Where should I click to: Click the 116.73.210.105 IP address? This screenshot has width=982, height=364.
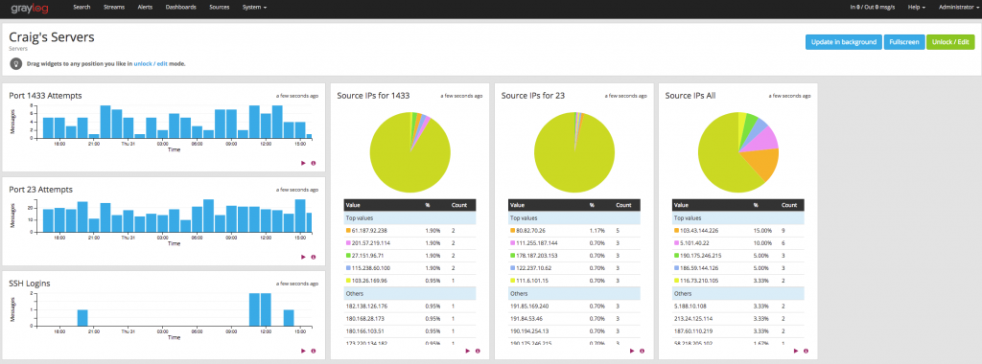coord(701,281)
